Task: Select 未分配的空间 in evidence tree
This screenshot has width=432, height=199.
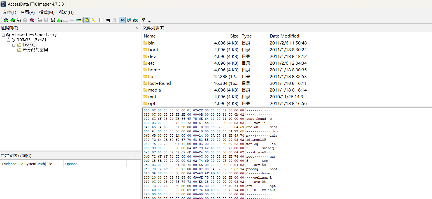Action: click(35, 50)
